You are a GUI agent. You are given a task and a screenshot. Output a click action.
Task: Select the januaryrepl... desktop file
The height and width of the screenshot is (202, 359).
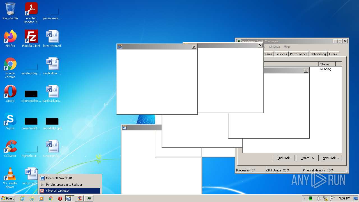click(52, 13)
